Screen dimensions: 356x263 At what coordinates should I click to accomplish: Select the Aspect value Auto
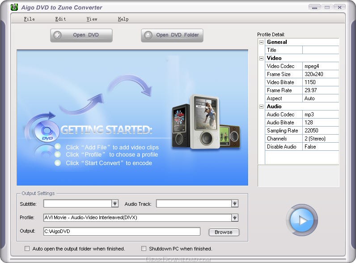321,98
